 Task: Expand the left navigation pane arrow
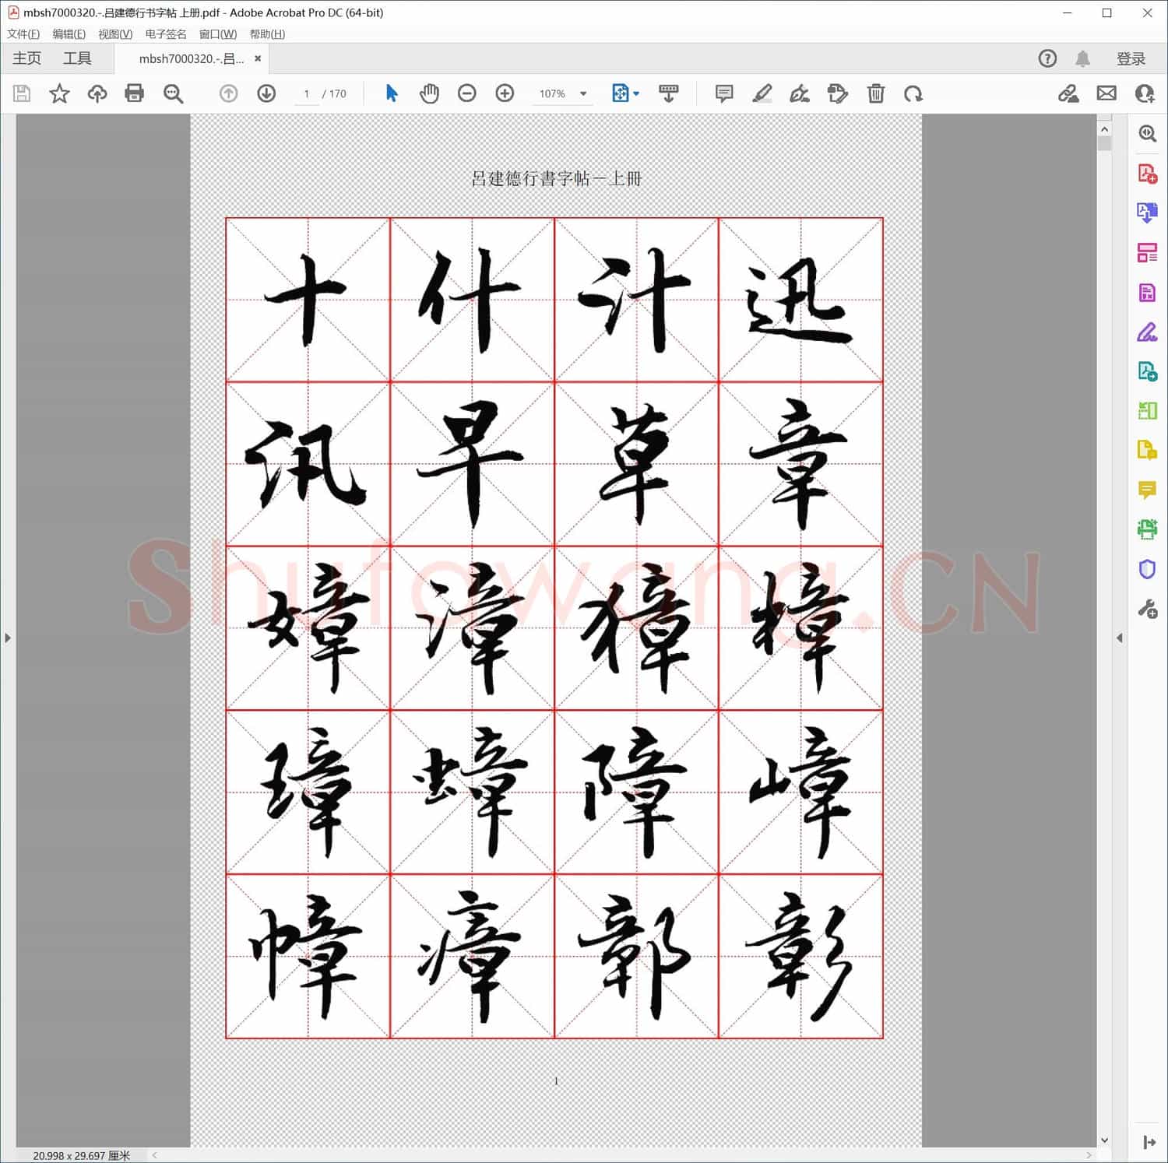coord(7,638)
